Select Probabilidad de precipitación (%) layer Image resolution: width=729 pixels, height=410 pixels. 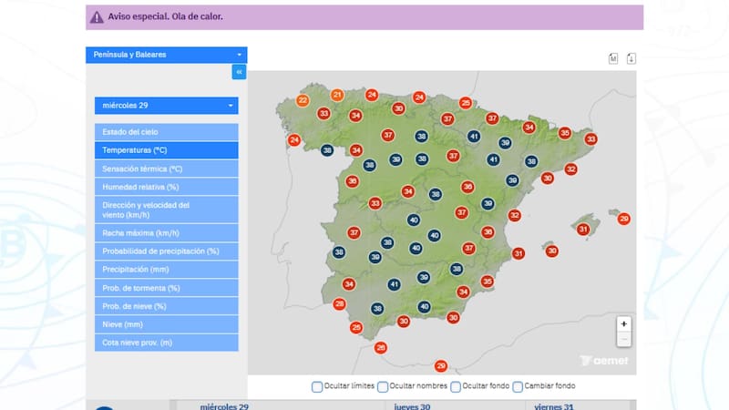pos(167,251)
